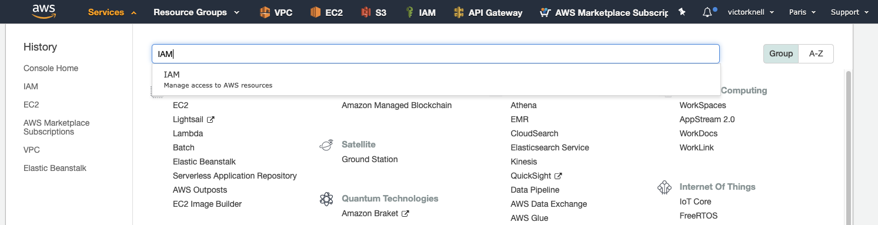Open FreeRTOS service
The image size is (878, 225).
(698, 216)
